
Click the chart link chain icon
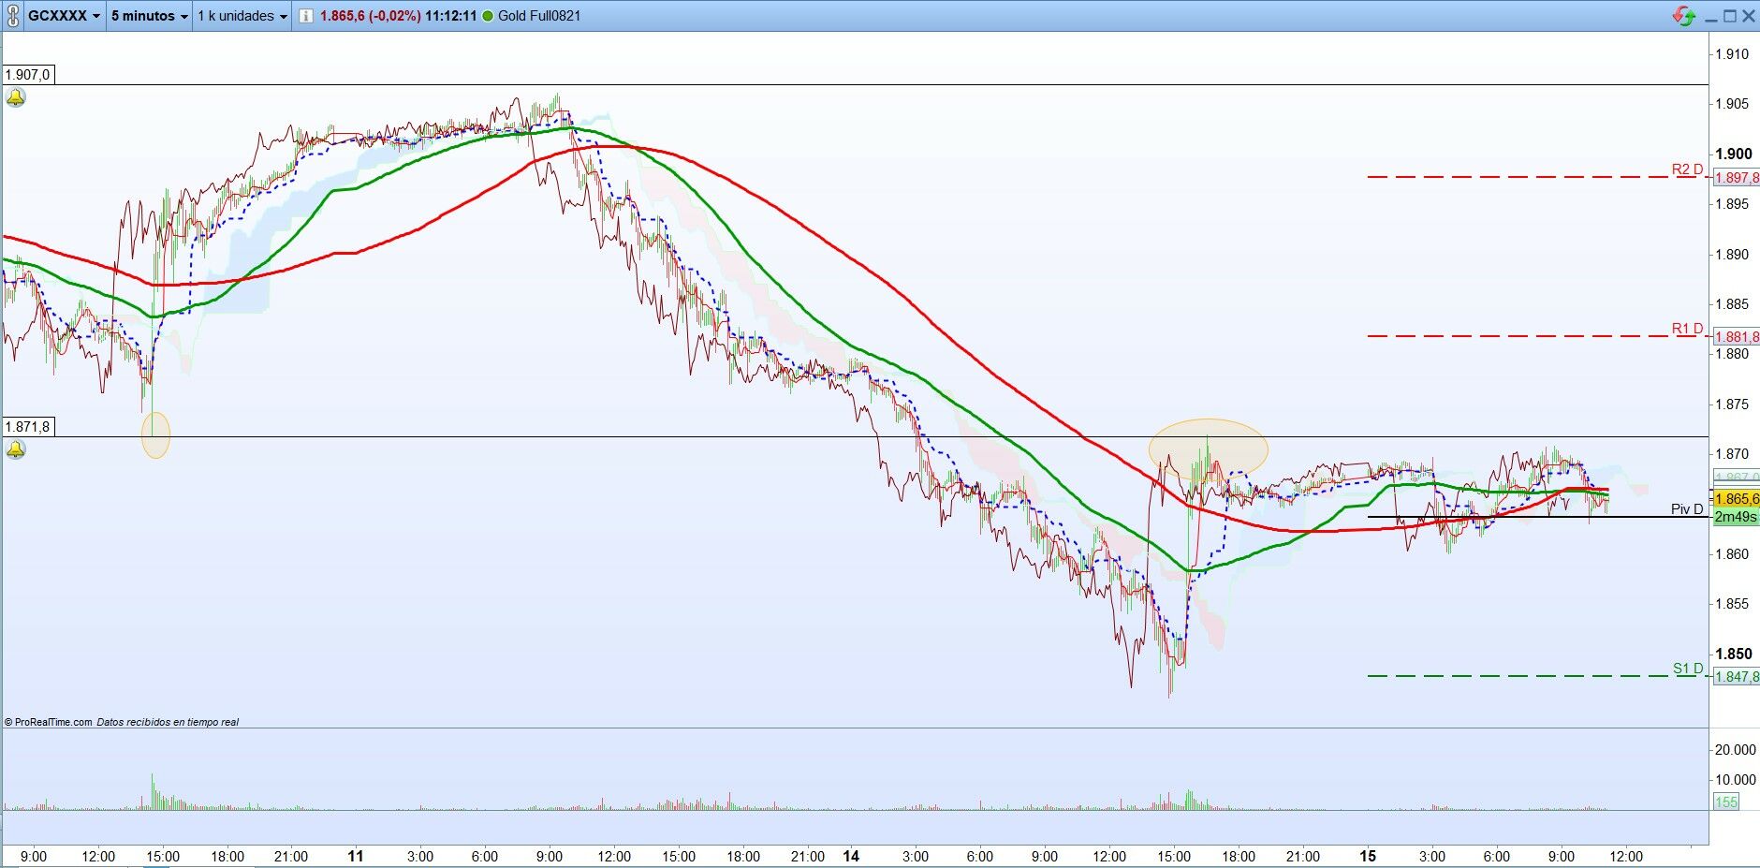pyautogui.click(x=12, y=16)
